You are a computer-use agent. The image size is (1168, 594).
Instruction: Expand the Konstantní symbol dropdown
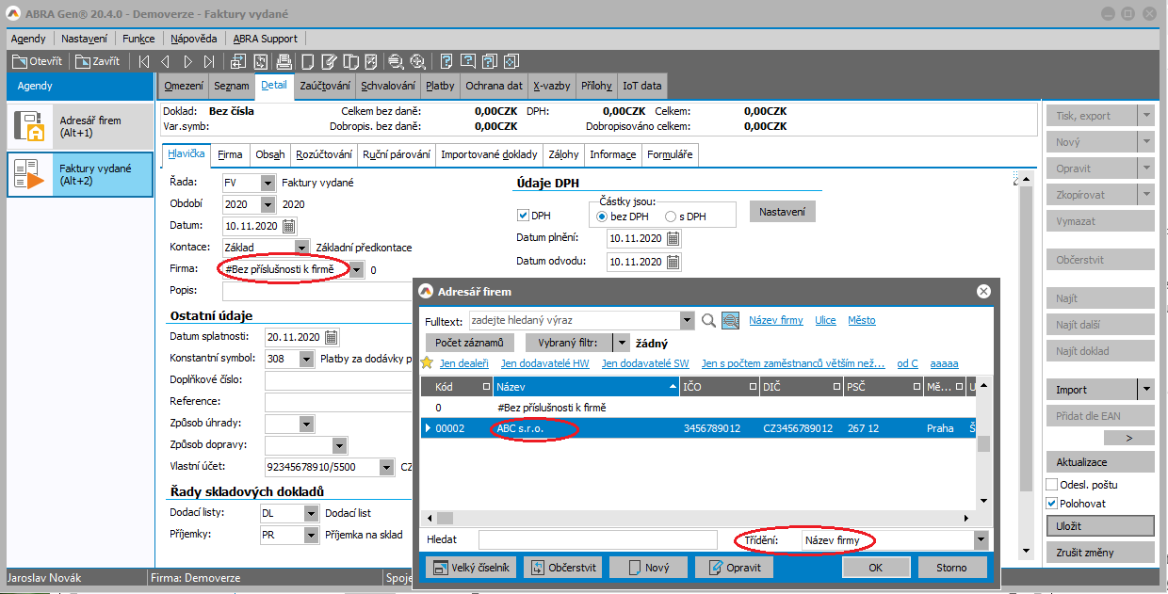tap(306, 359)
